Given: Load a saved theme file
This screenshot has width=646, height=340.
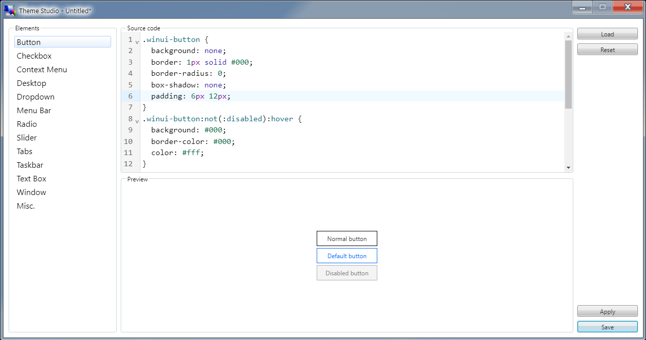Looking at the screenshot, I should point(607,33).
